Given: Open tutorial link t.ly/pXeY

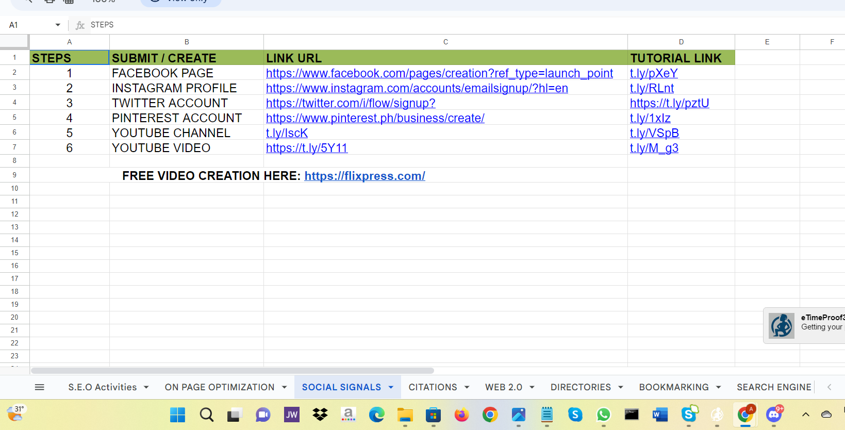Looking at the screenshot, I should point(654,73).
